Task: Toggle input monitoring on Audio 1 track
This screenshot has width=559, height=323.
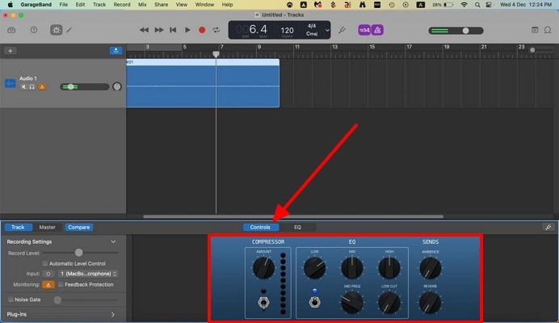Action: point(42,86)
